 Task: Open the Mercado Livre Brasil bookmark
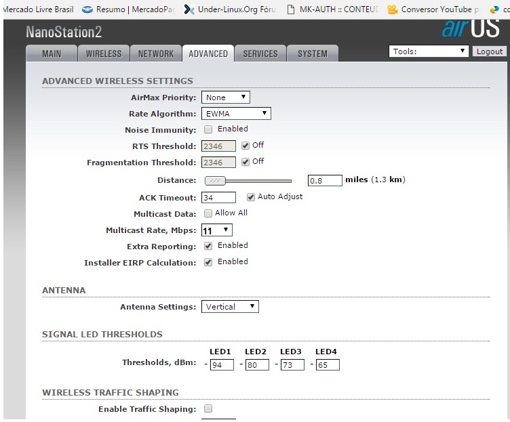[x=38, y=9]
